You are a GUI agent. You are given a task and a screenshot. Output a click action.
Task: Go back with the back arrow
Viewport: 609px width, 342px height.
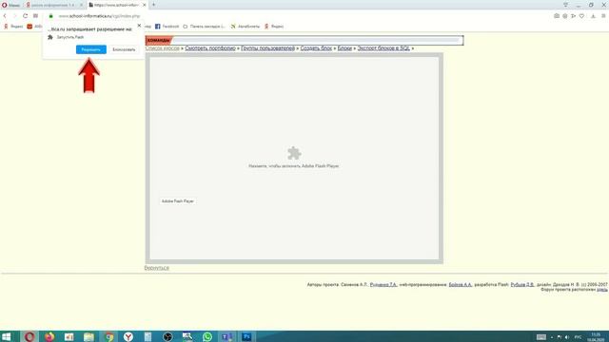(5, 16)
